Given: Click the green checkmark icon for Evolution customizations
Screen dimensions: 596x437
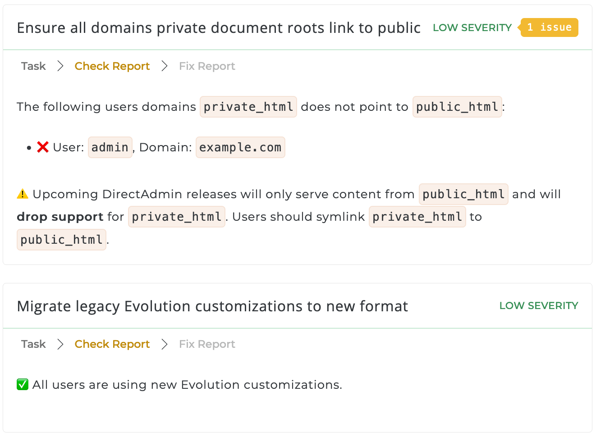Looking at the screenshot, I should click(x=23, y=385).
